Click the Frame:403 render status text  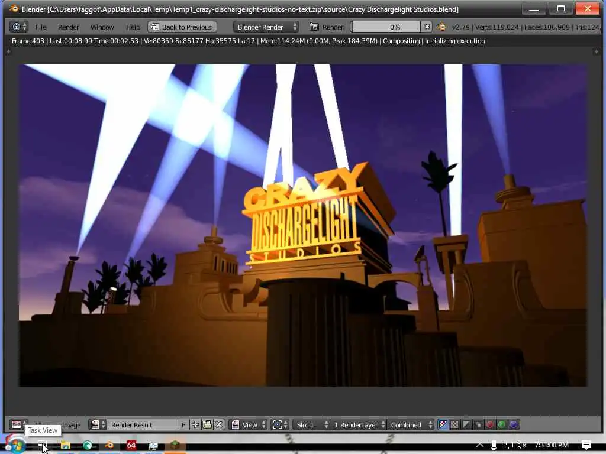[28, 41]
